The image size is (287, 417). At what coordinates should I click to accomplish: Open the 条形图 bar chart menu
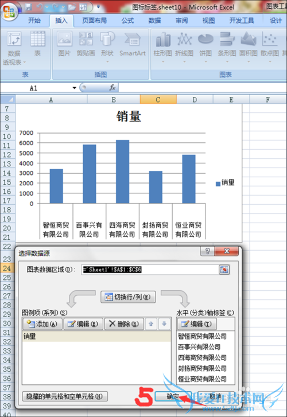coord(227,46)
